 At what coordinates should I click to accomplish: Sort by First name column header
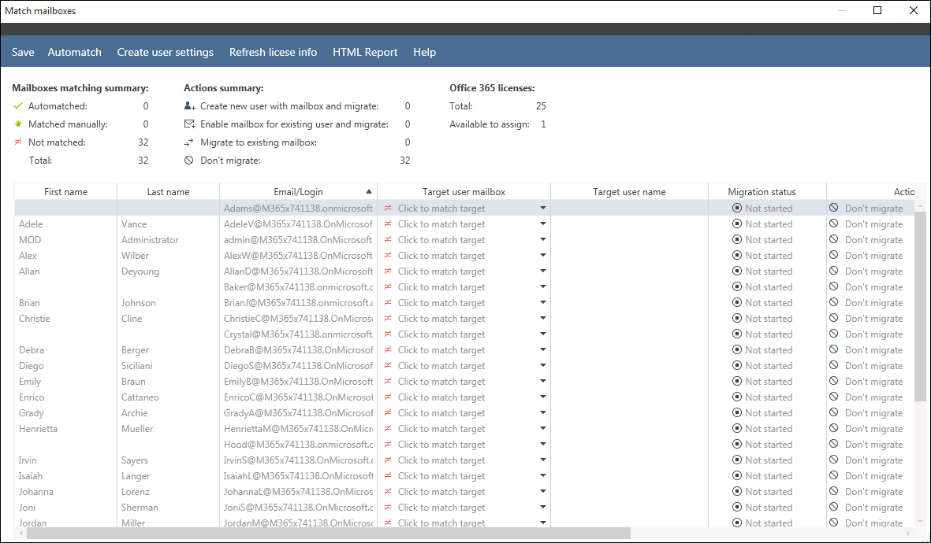coord(66,191)
